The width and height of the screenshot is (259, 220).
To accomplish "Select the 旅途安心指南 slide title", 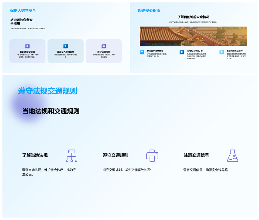I will [x=149, y=11].
